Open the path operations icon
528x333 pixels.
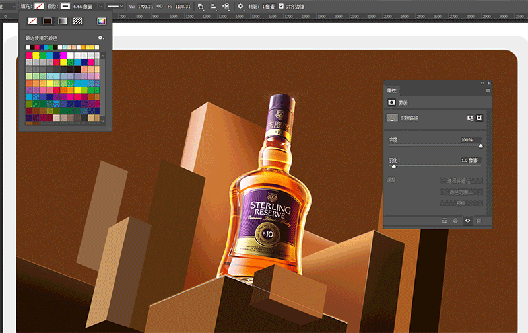[x=201, y=7]
